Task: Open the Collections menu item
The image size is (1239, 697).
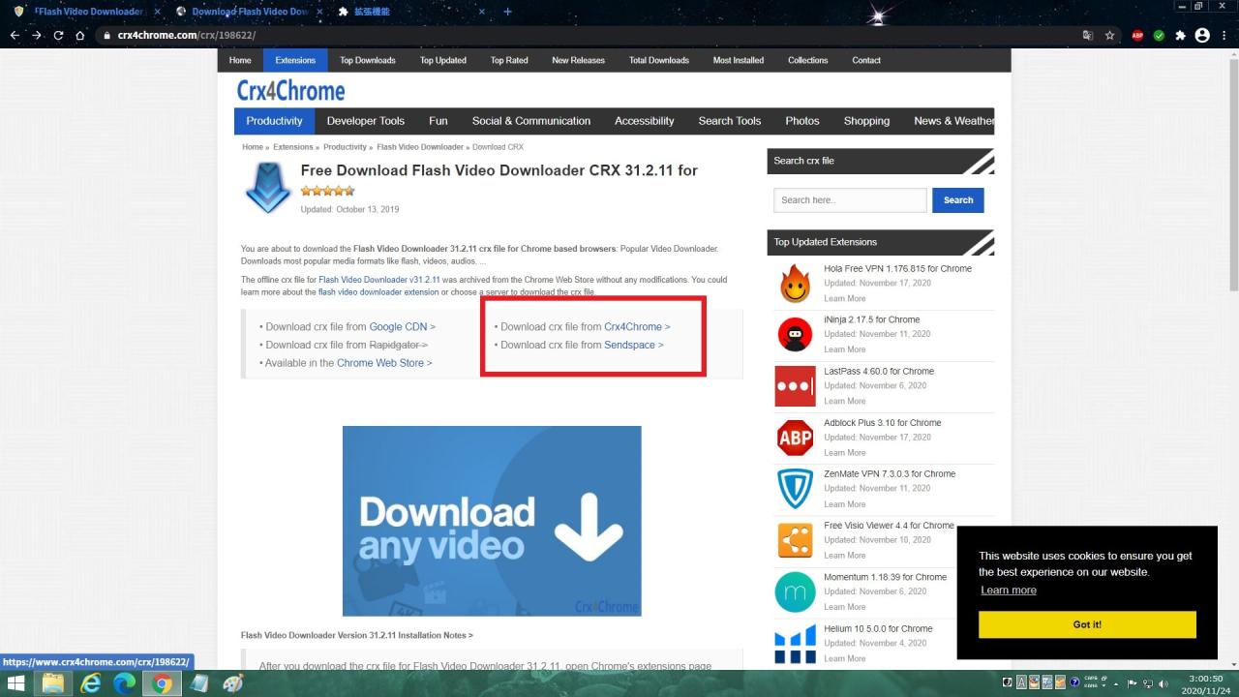Action: pyautogui.click(x=808, y=60)
